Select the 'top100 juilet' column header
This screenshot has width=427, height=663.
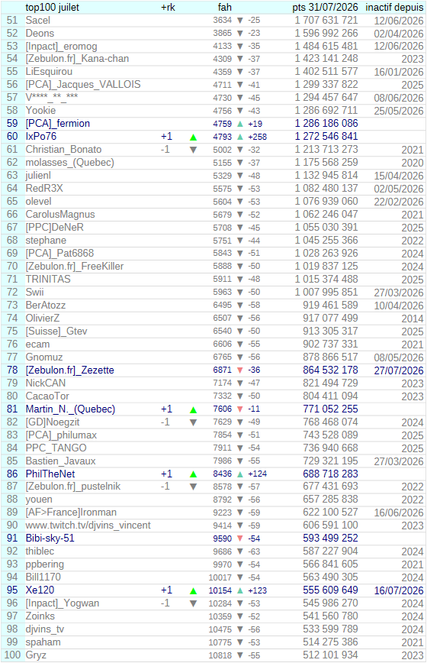pos(53,7)
